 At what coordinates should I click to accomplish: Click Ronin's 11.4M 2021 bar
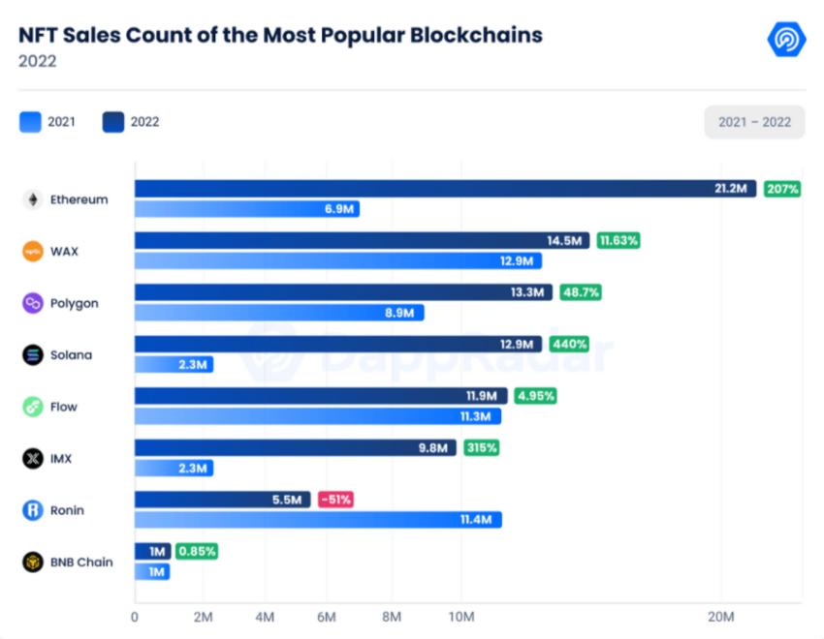click(318, 520)
